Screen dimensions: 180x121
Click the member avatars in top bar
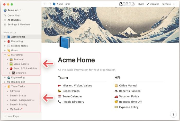(127, 4)
